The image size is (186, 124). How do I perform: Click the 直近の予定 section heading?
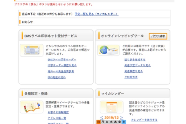click(47, 14)
